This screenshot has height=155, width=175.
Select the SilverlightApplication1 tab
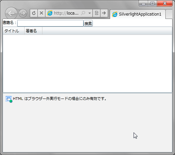click(x=138, y=14)
